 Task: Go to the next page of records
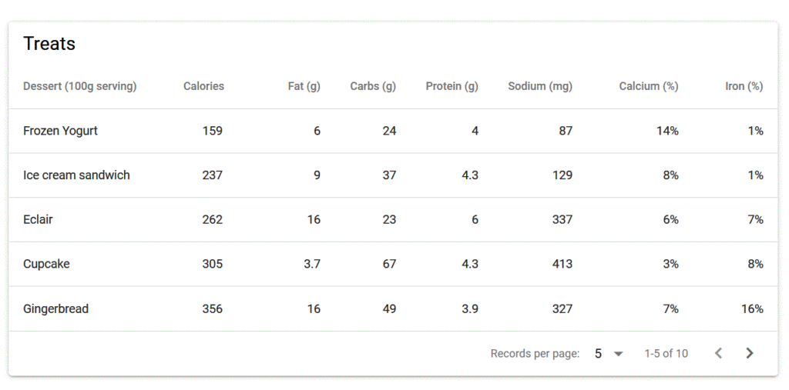click(x=749, y=354)
